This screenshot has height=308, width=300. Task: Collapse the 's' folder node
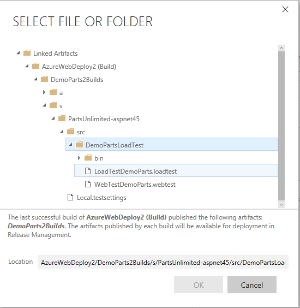(44, 105)
